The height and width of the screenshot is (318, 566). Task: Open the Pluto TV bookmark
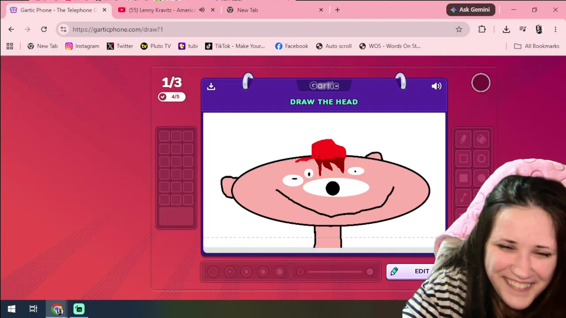[156, 46]
